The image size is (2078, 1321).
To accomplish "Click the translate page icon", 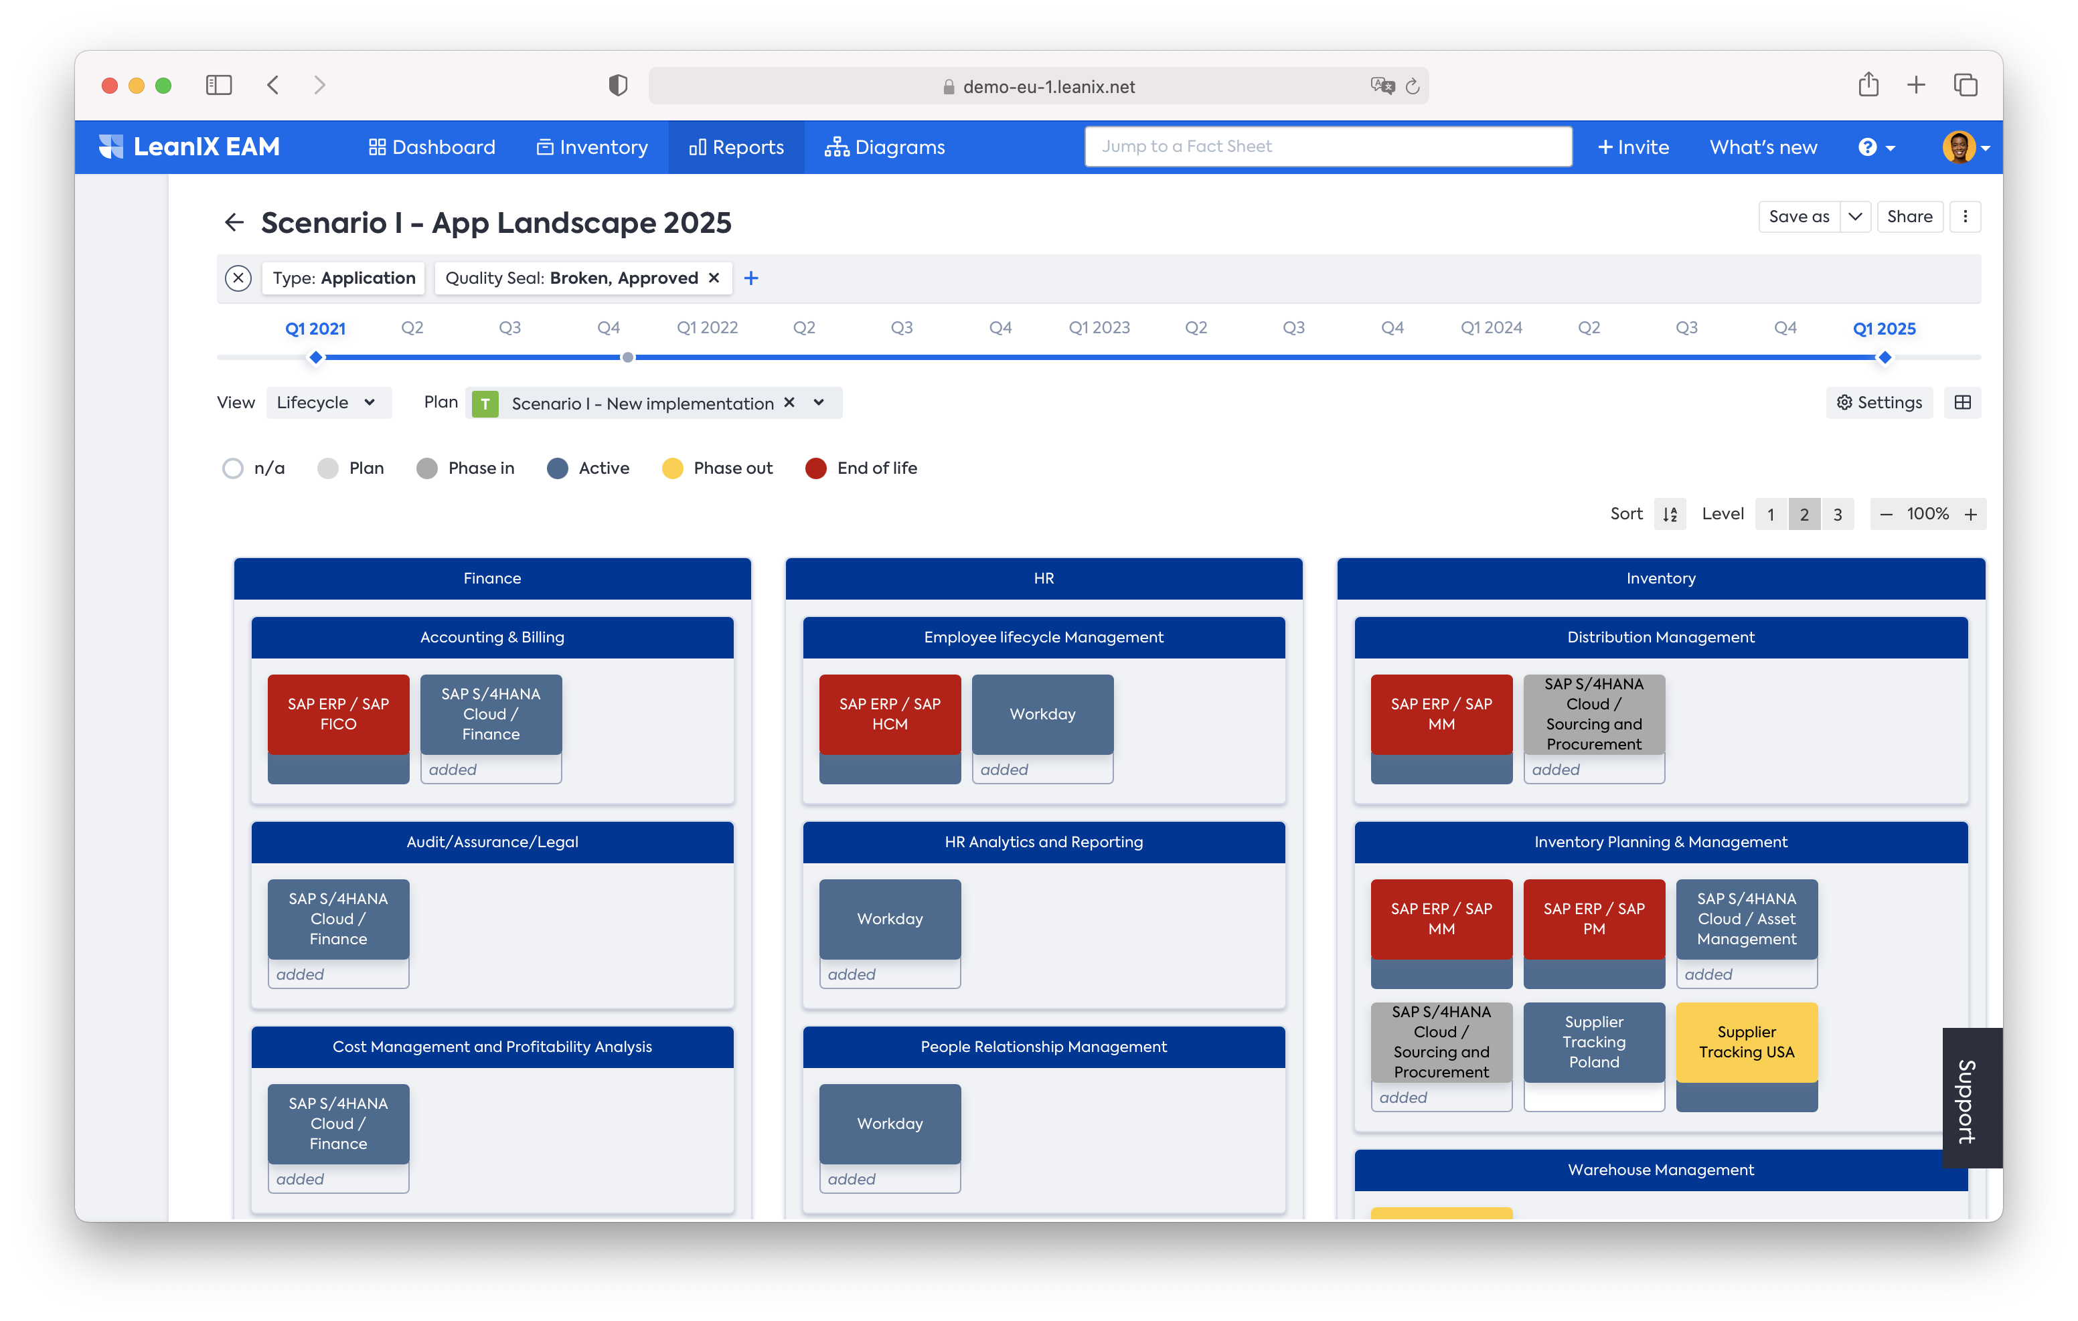I will pyautogui.click(x=1382, y=86).
